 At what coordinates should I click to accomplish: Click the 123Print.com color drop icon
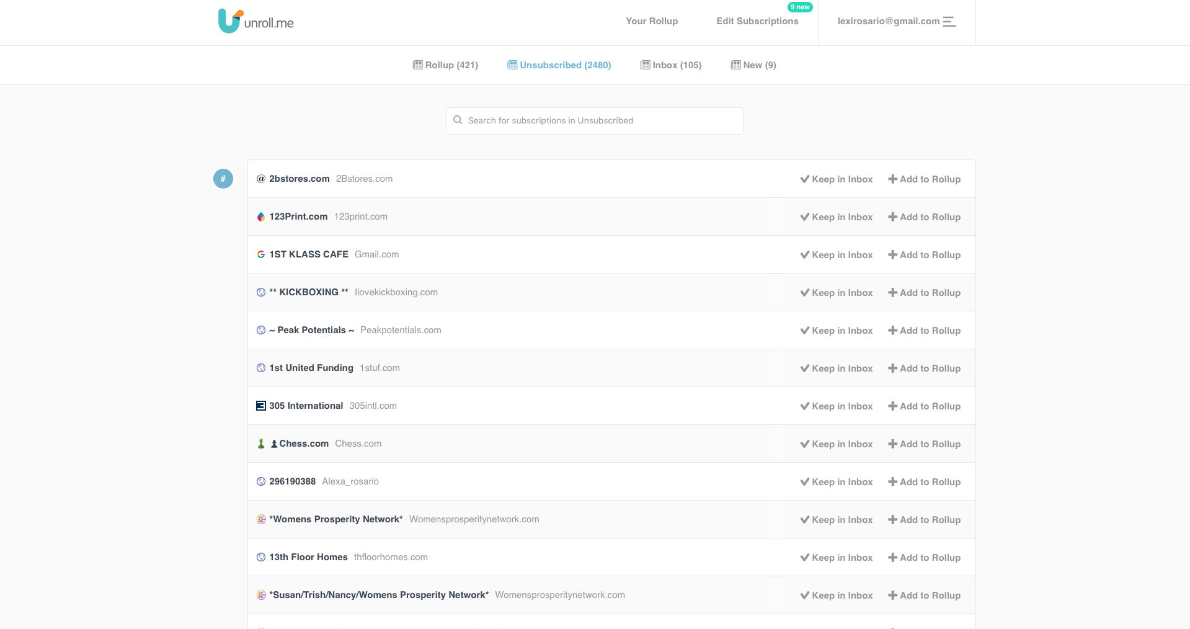click(261, 216)
